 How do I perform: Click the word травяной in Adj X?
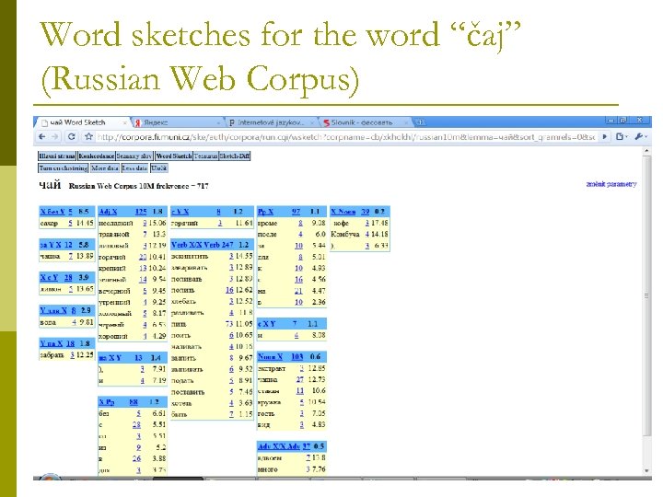point(114,234)
